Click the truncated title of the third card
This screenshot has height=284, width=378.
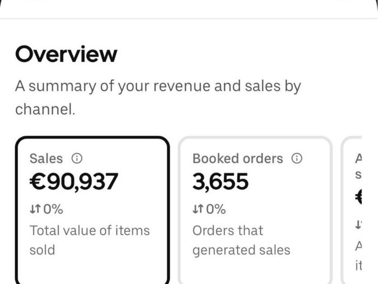point(359,167)
